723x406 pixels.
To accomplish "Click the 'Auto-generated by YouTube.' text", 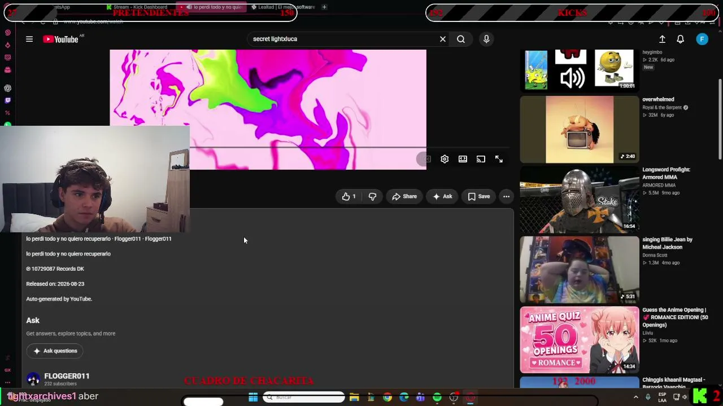I will (59, 299).
